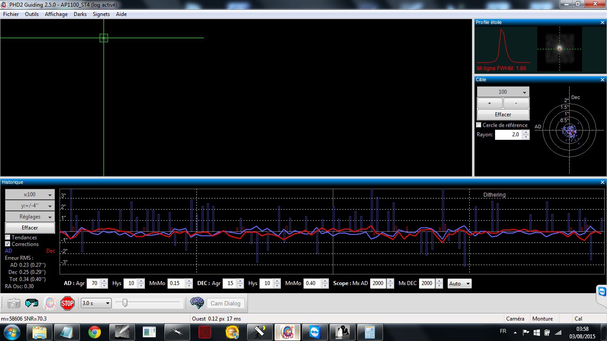Image resolution: width=607 pixels, height=341 pixels.
Task: Click the DEC Agr value field
Action: tap(230, 283)
